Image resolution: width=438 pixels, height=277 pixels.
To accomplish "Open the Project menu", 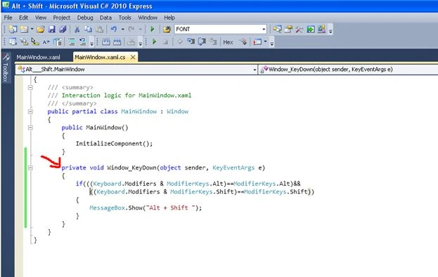I will coord(62,18).
